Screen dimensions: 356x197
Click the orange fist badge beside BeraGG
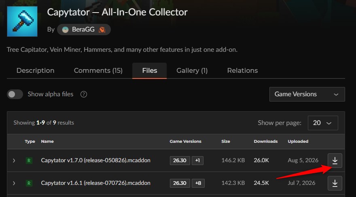(102, 30)
